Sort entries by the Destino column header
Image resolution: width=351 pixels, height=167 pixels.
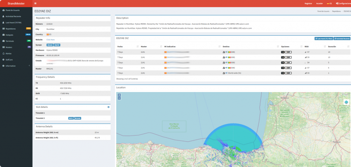[226, 46]
